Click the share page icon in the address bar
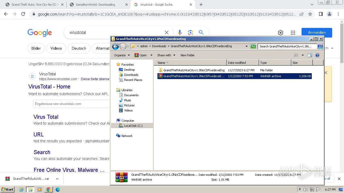 coord(302,14)
